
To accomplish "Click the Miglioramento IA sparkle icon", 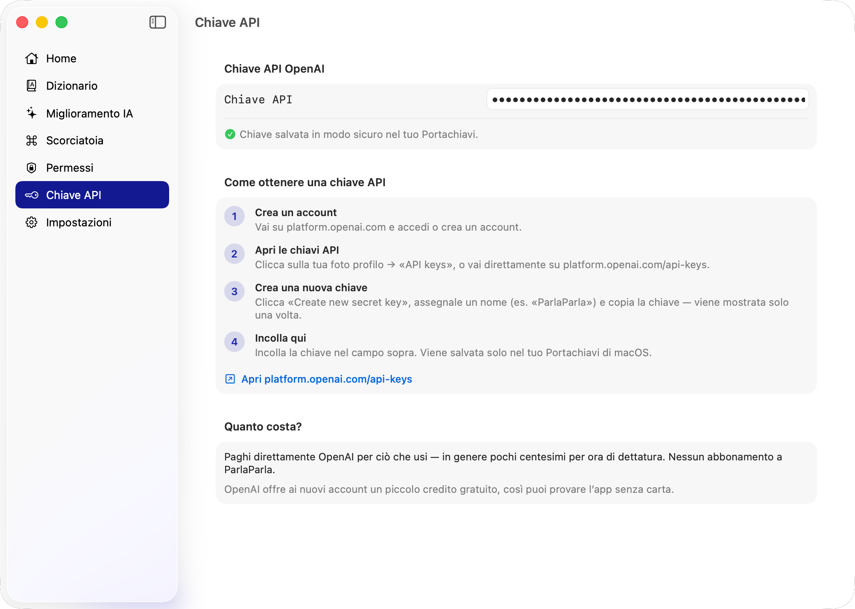I will point(32,113).
